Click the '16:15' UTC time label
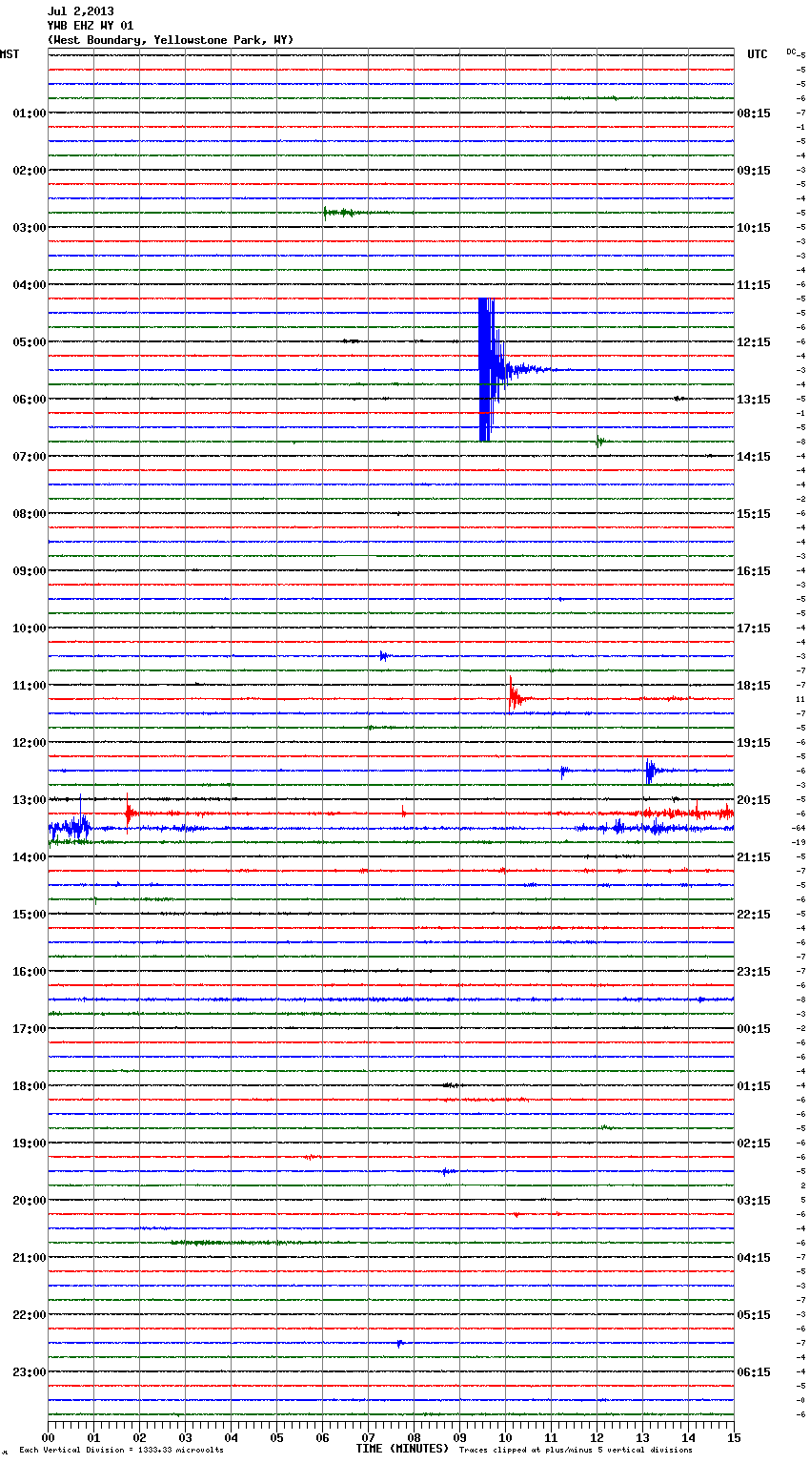 [754, 571]
